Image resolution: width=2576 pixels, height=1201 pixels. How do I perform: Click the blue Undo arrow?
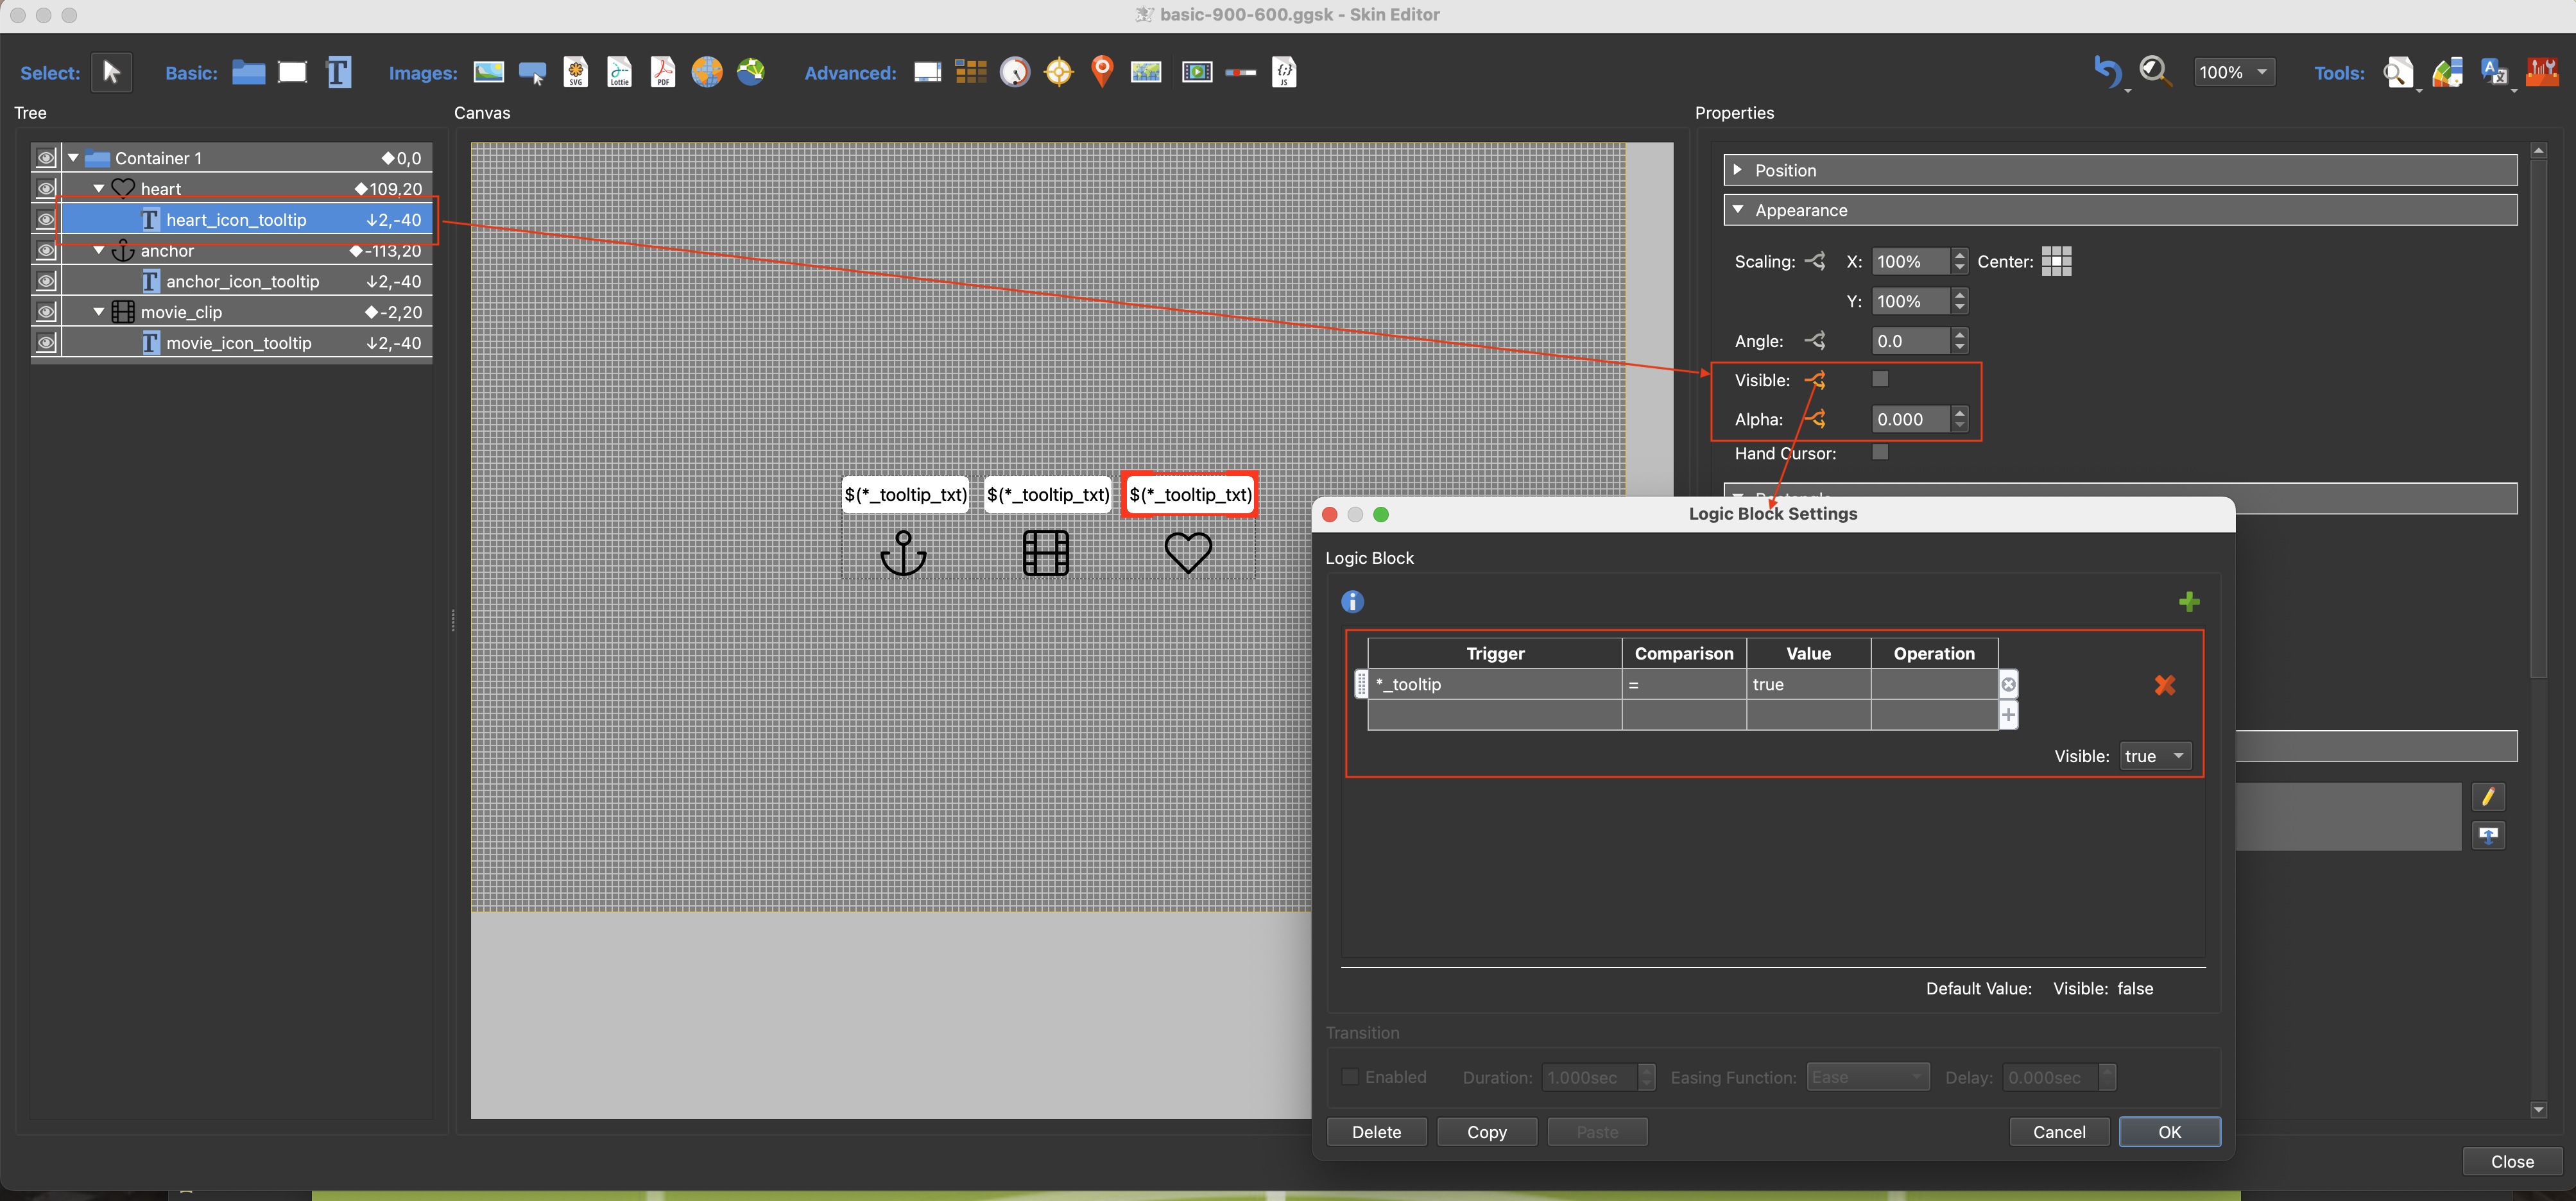click(2106, 72)
